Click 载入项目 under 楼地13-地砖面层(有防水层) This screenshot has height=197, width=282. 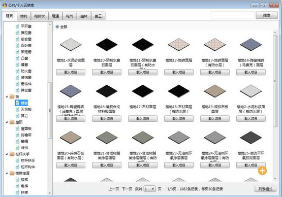(215, 72)
